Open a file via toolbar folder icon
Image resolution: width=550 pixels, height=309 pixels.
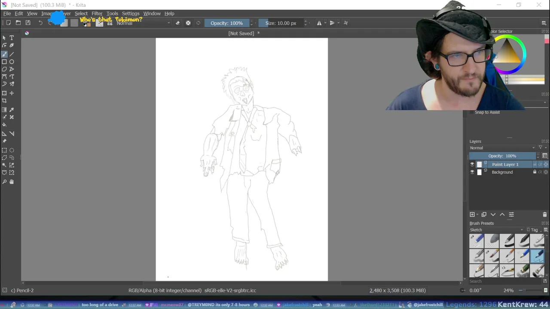(18, 23)
